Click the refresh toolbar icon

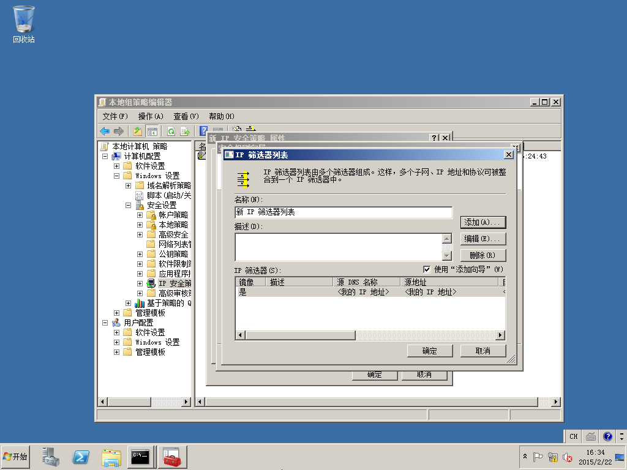click(x=171, y=131)
